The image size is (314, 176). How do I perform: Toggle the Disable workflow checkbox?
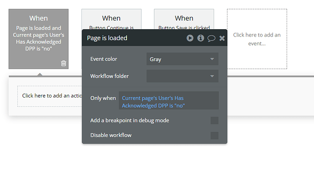tap(214, 135)
